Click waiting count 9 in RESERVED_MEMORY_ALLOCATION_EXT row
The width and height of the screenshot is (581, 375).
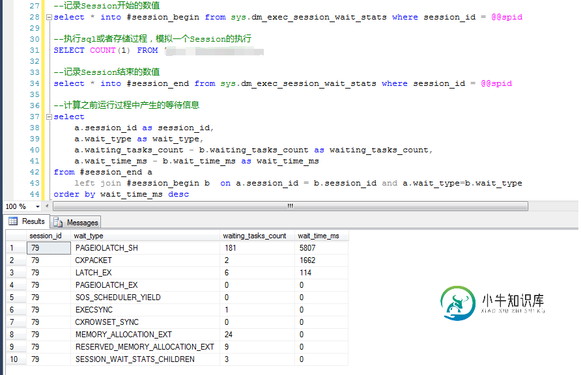[x=257, y=347]
